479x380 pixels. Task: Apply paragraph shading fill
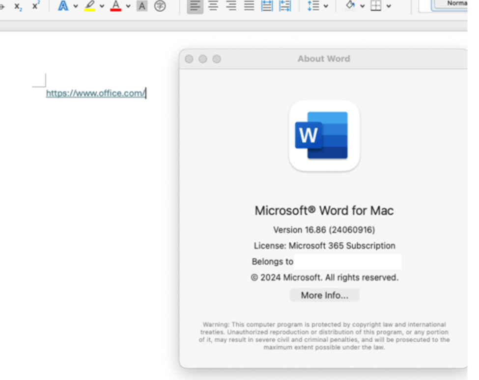[x=350, y=5]
